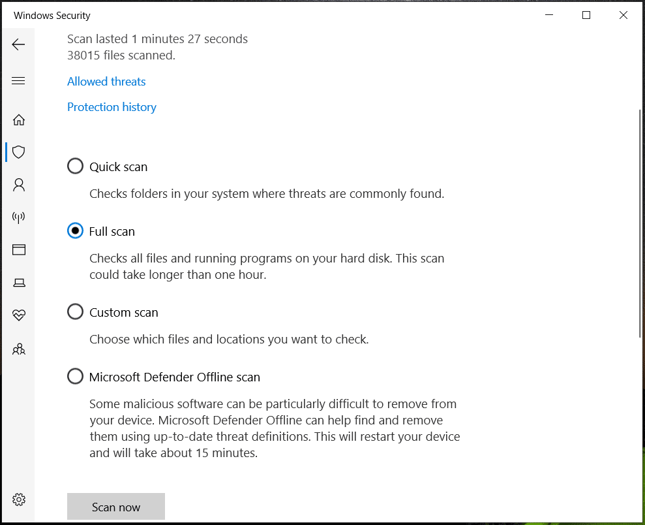
Task: Open the Home page icon in sidebar
Action: 18,119
